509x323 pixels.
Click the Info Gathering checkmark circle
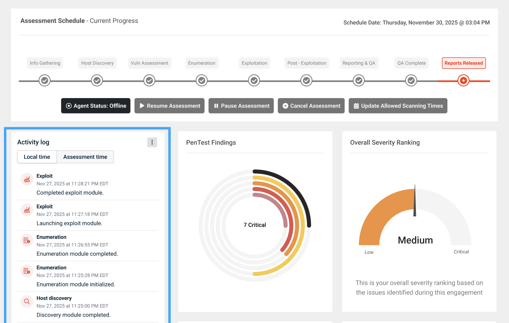tap(45, 81)
